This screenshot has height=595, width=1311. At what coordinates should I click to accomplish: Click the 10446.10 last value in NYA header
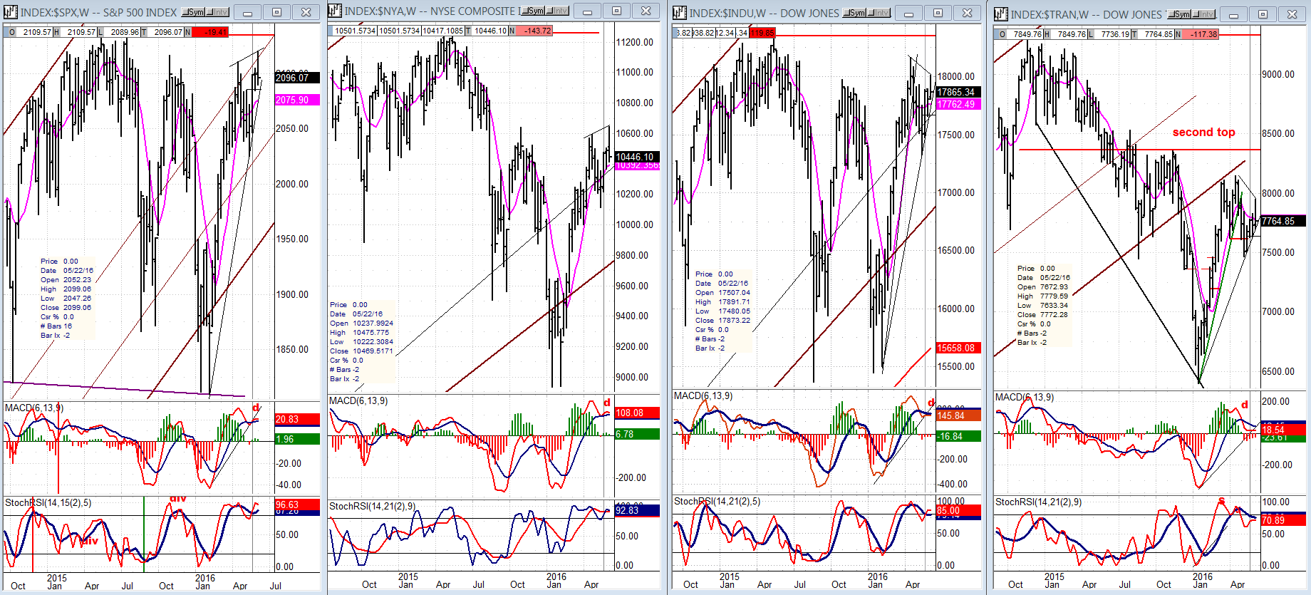(490, 31)
